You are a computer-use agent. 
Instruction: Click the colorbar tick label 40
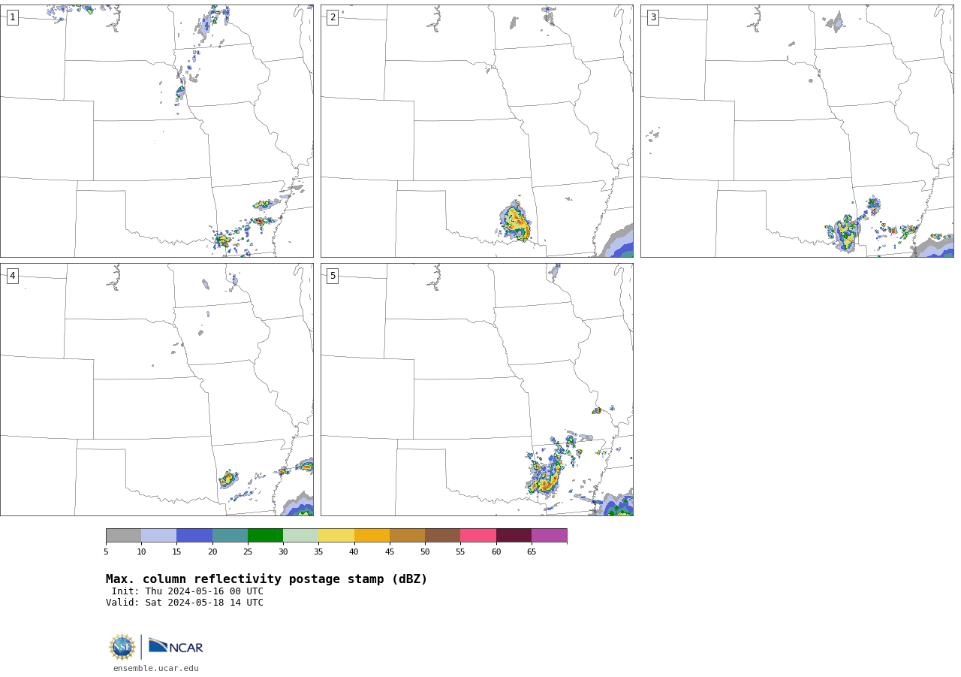[354, 552]
